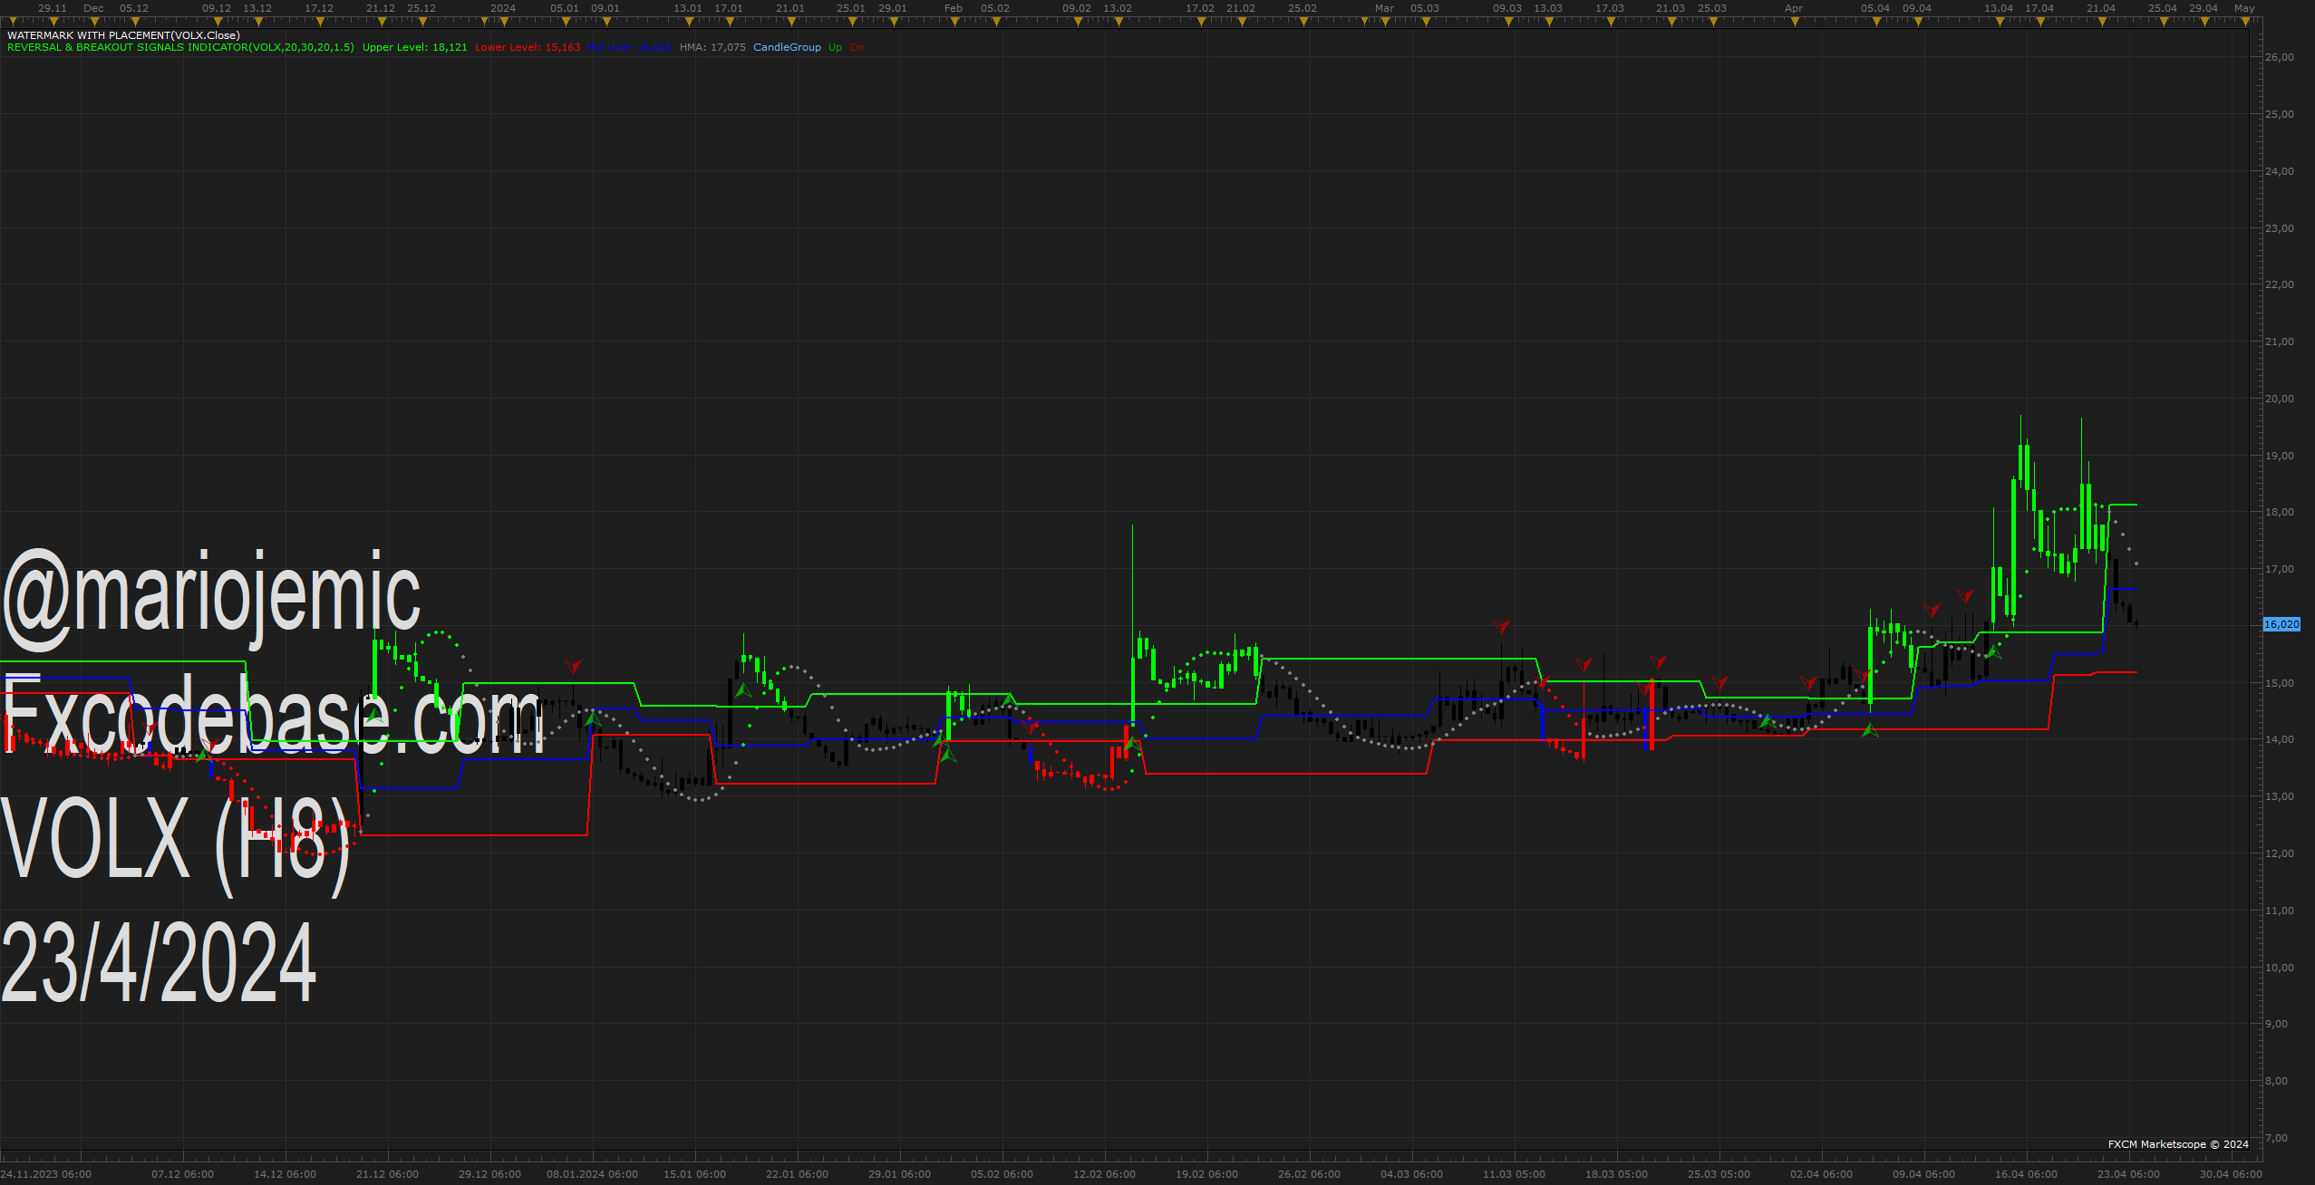Image resolution: width=2315 pixels, height=1185 pixels.
Task: Click bottom axis date 19.02 06:00
Action: (1207, 1174)
